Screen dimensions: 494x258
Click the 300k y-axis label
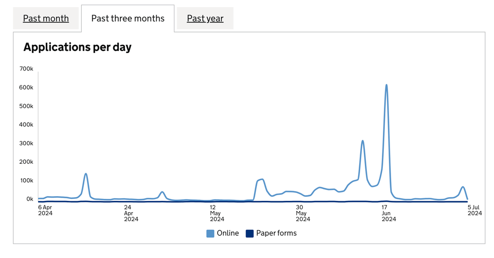coord(26,143)
